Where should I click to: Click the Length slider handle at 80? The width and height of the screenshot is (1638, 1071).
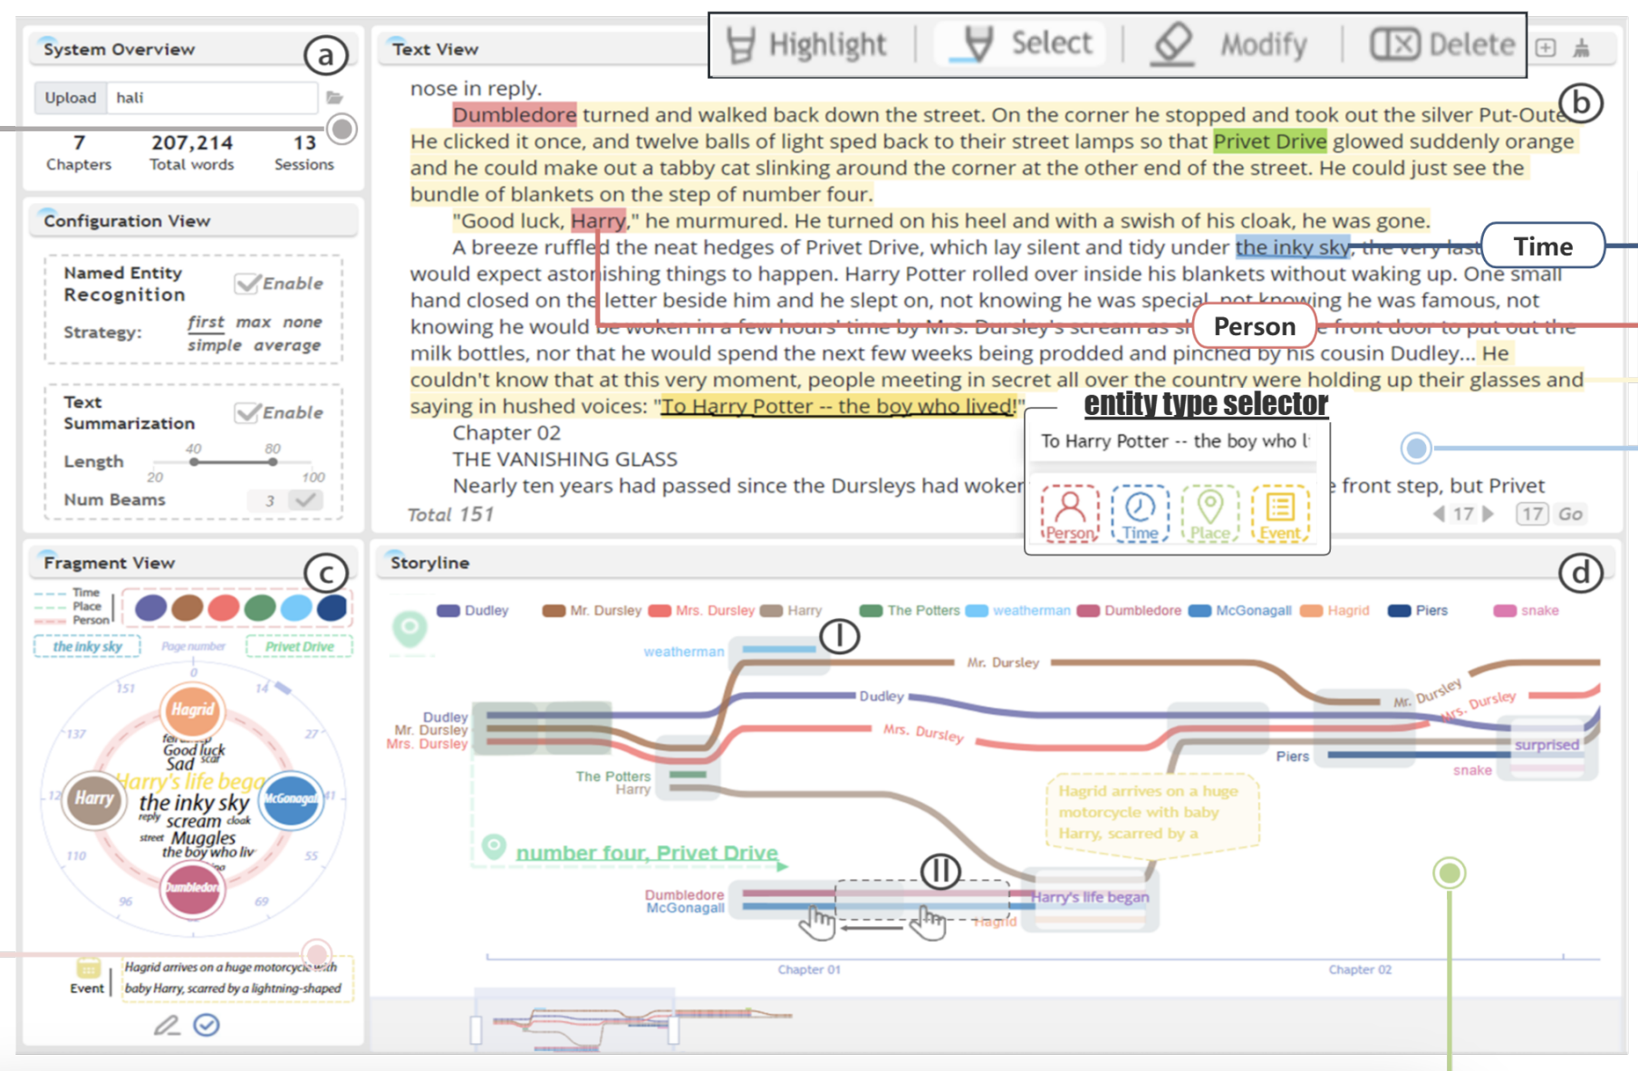pyautogui.click(x=273, y=462)
